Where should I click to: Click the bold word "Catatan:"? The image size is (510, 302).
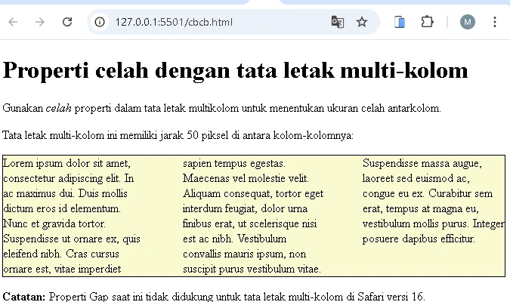23,297
